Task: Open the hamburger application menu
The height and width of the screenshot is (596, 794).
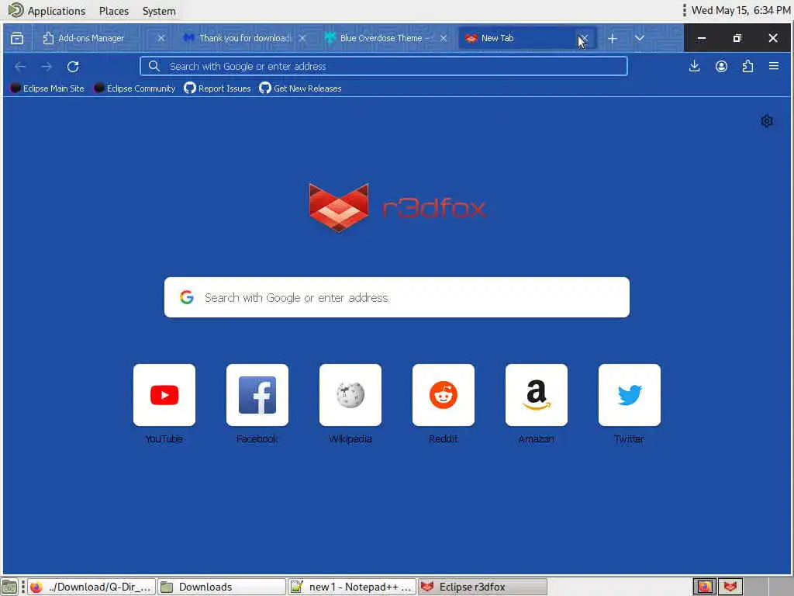Action: pos(774,66)
